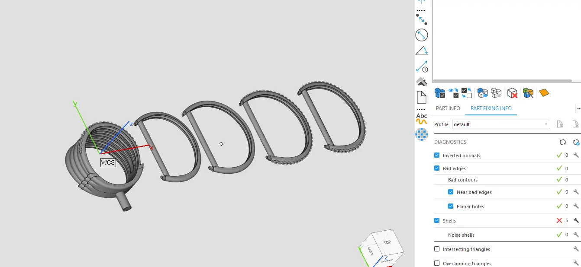This screenshot has width=581, height=267.
Task: Click the Noise shells row label
Action: [x=461, y=235]
